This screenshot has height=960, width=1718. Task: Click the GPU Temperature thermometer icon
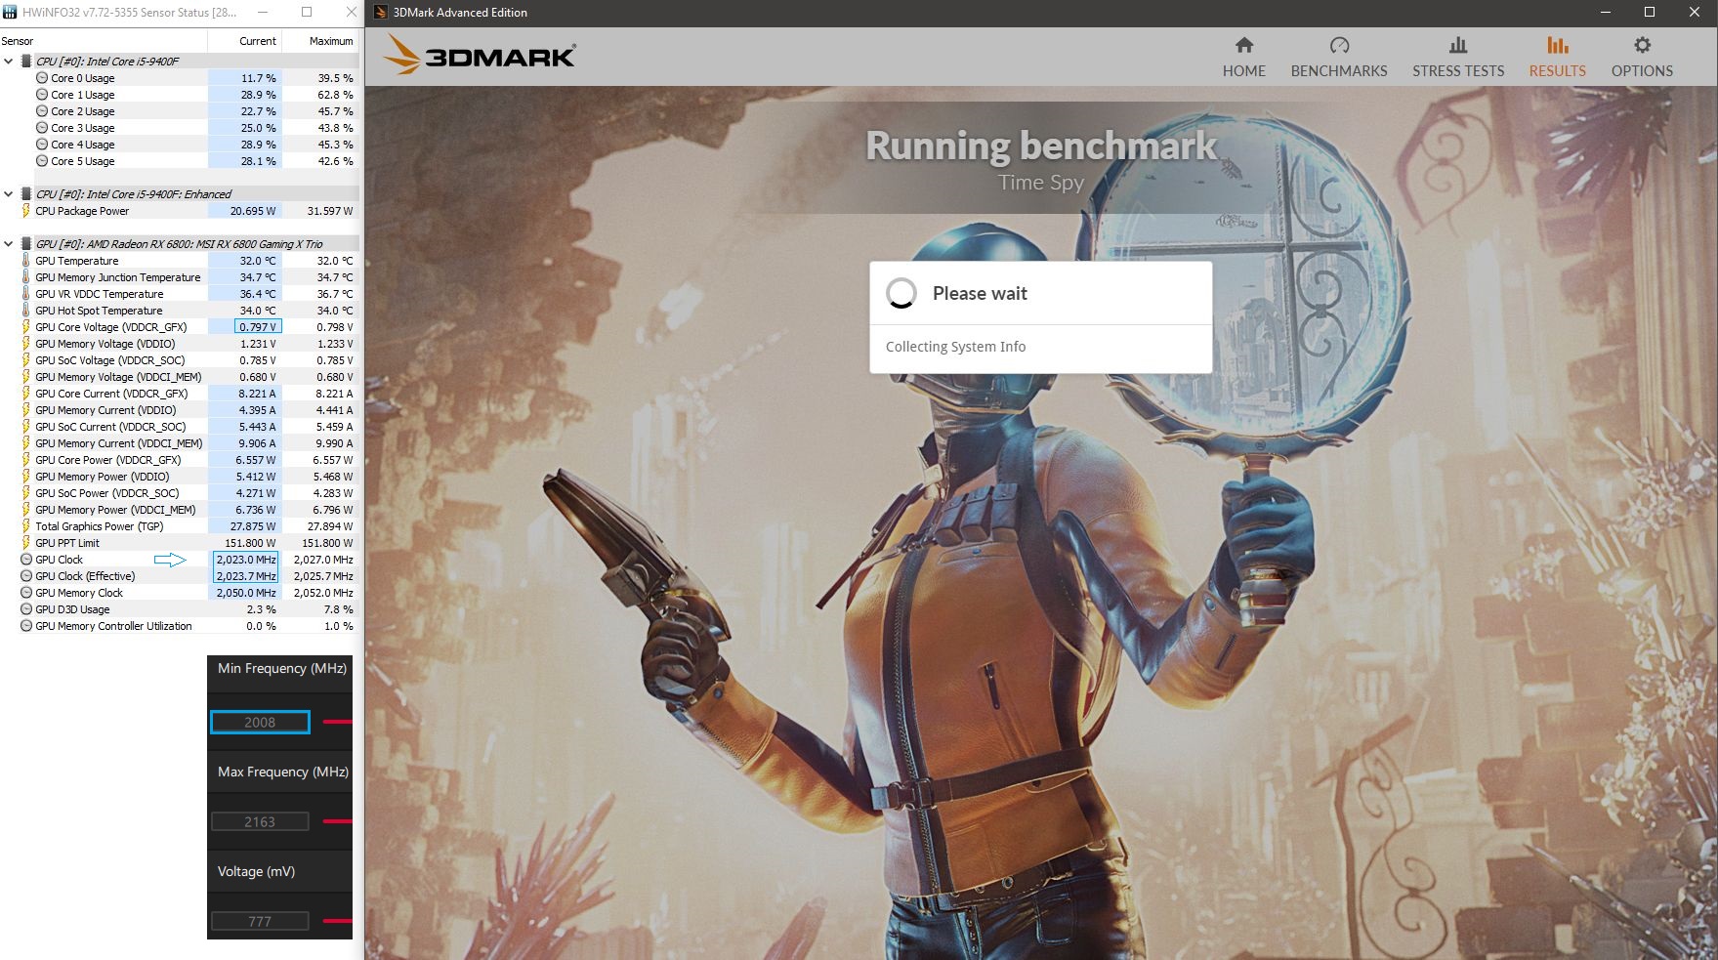[x=26, y=261]
